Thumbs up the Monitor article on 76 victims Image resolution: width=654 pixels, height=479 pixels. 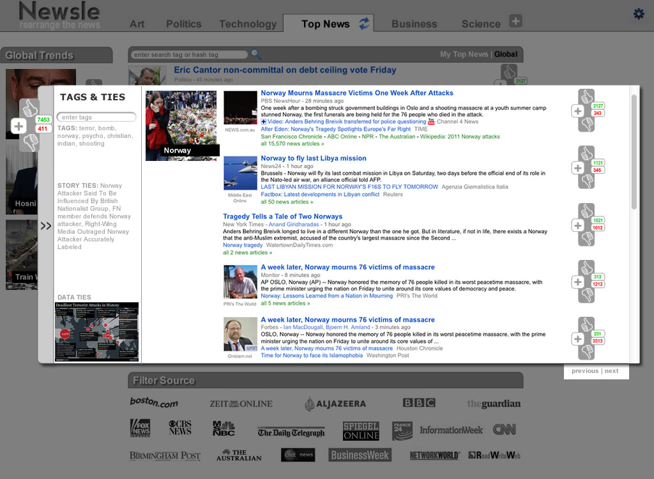586,268
